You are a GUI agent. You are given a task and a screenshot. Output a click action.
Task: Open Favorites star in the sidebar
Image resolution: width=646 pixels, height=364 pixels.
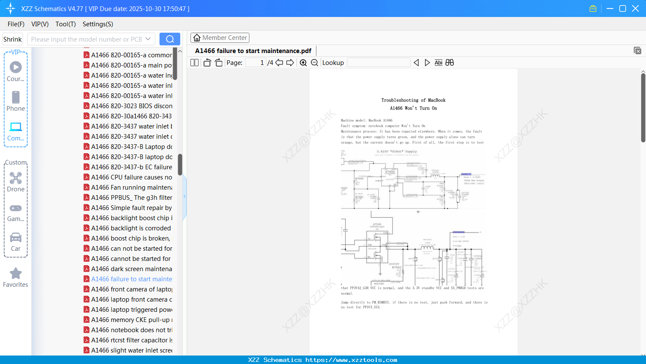click(x=16, y=274)
